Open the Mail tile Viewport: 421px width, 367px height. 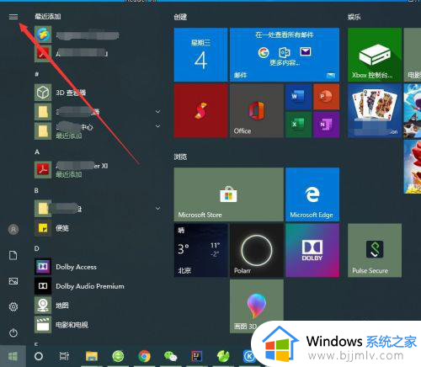coord(285,55)
